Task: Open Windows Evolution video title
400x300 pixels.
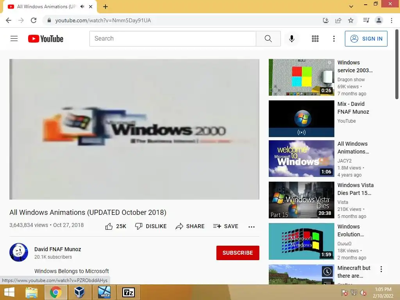Action: click(x=350, y=230)
